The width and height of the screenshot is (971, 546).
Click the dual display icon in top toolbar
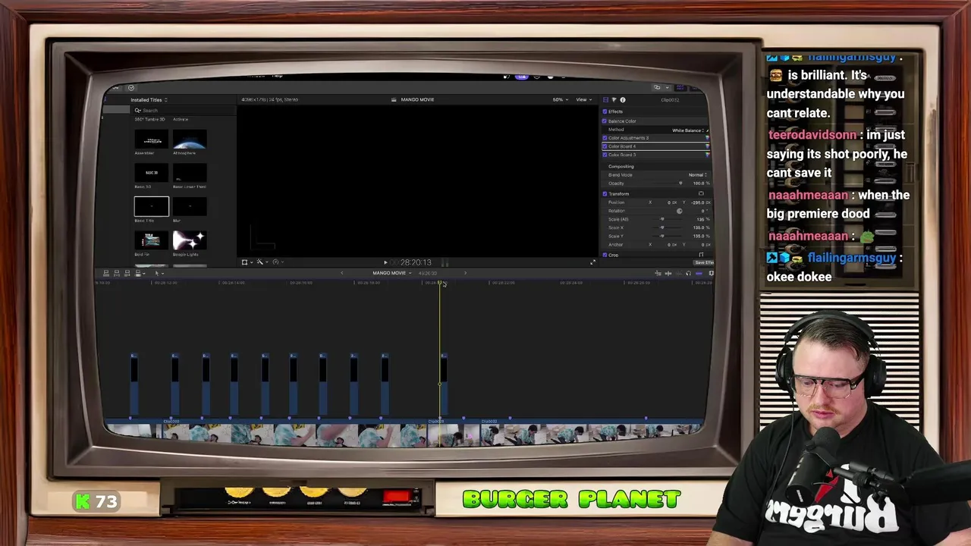657,87
